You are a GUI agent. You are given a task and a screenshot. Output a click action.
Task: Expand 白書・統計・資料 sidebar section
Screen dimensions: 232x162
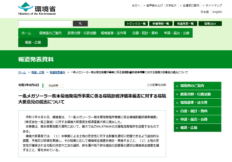pyautogui.click(x=197, y=111)
